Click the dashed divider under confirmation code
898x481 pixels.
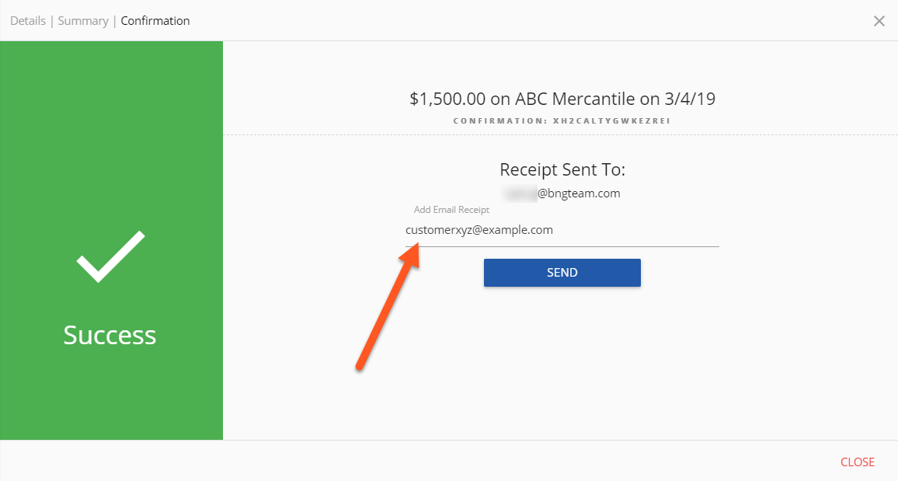point(560,135)
